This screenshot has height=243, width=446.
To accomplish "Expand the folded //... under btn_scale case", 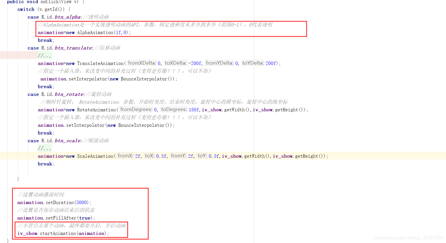I will point(45,148).
